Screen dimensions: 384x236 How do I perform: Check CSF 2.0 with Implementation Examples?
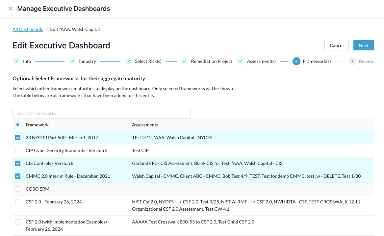[x=18, y=222]
